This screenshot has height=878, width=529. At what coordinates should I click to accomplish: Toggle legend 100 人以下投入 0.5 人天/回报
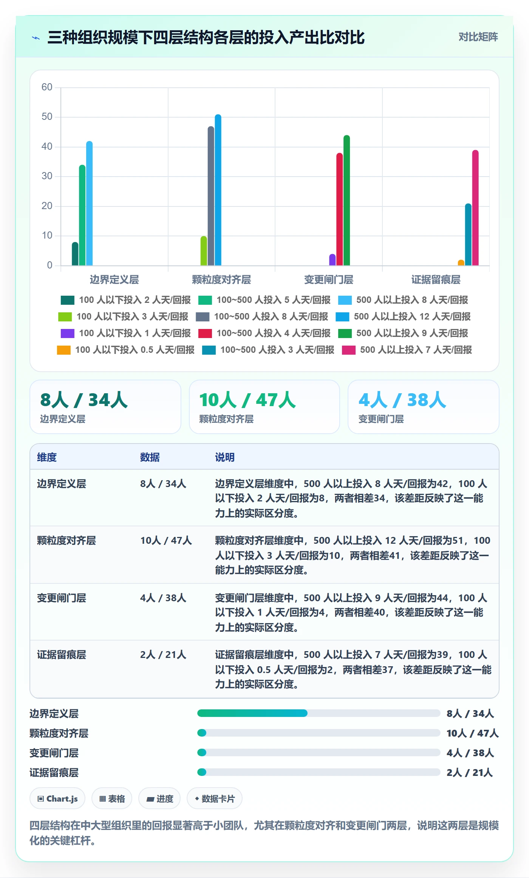[125, 350]
